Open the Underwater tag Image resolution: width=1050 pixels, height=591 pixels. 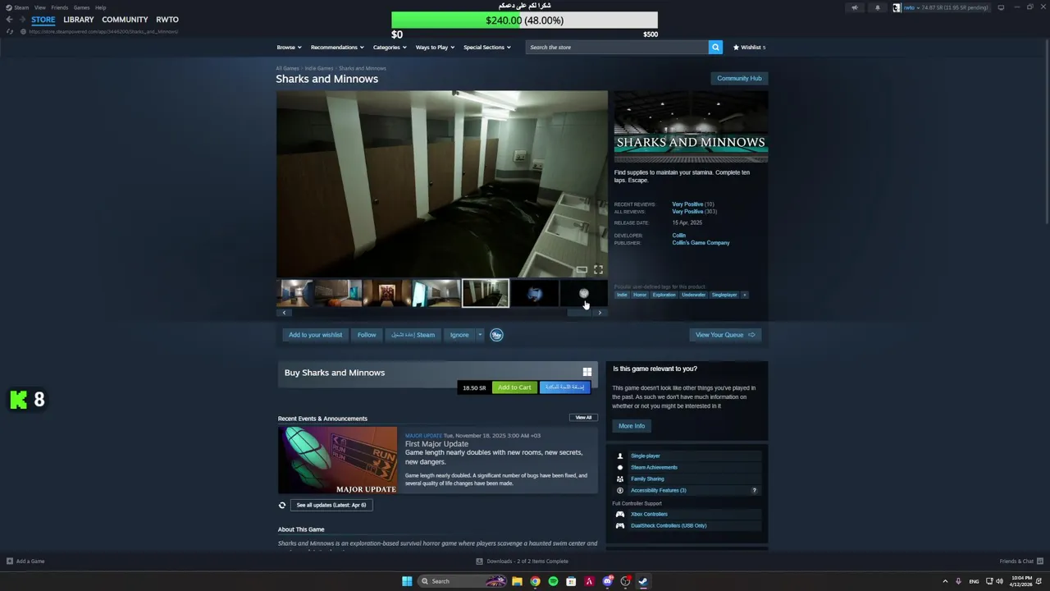pos(693,295)
